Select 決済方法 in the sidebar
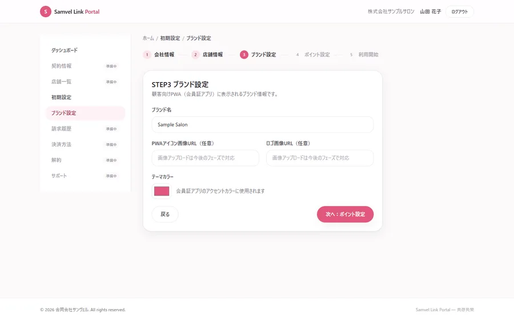Image resolution: width=514 pixels, height=321 pixels. [85, 144]
